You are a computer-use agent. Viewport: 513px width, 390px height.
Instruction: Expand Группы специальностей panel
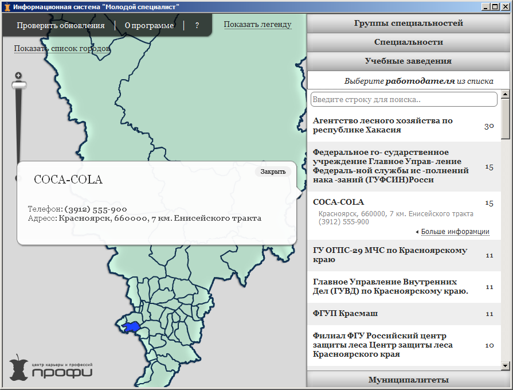point(408,24)
